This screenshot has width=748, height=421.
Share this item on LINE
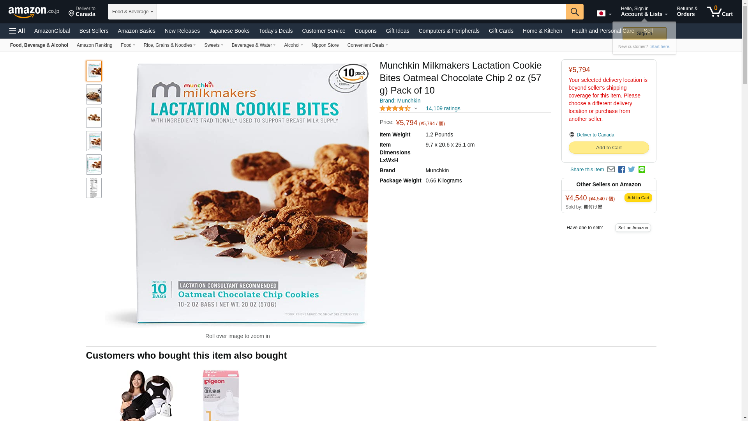tap(642, 170)
